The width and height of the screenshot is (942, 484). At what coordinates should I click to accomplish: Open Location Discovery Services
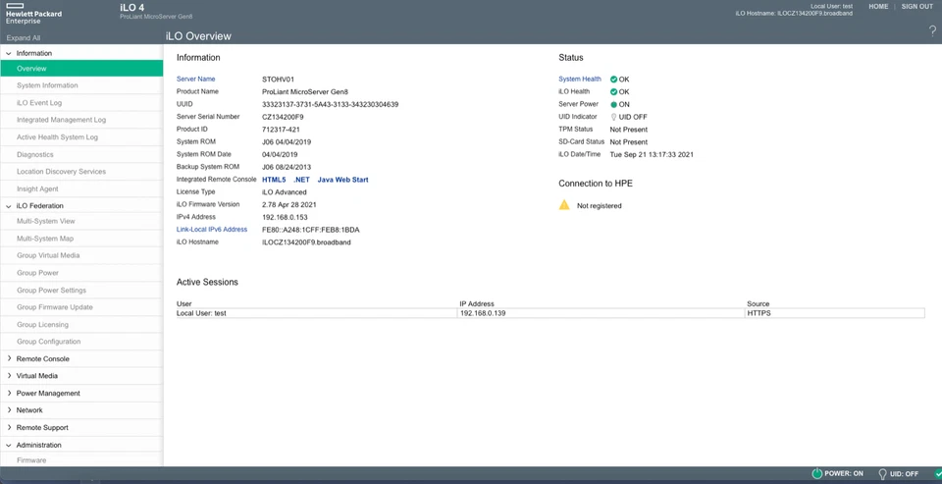point(61,172)
